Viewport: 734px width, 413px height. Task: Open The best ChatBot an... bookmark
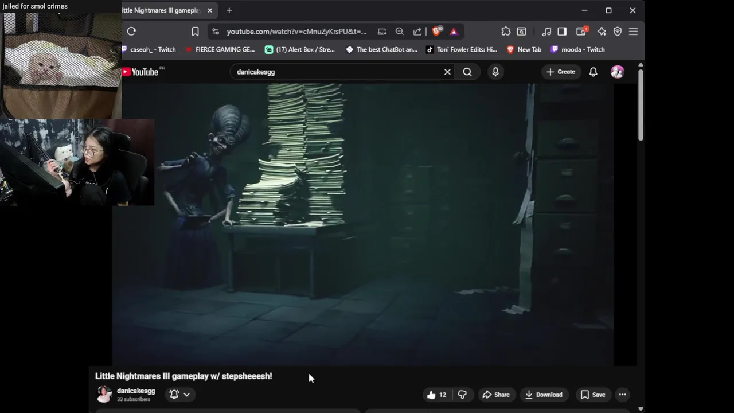[x=381, y=50]
